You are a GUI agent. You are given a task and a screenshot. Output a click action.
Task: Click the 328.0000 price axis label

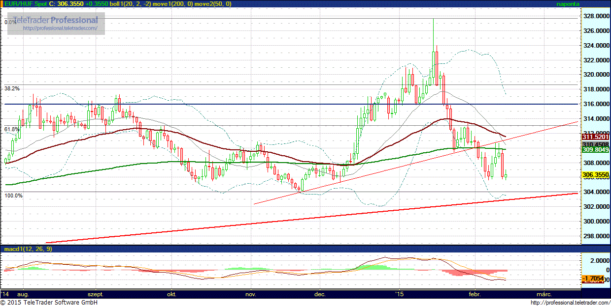(x=596, y=16)
